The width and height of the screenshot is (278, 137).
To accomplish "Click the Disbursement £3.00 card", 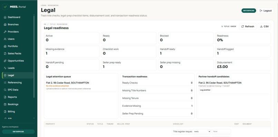I will coord(243,65).
